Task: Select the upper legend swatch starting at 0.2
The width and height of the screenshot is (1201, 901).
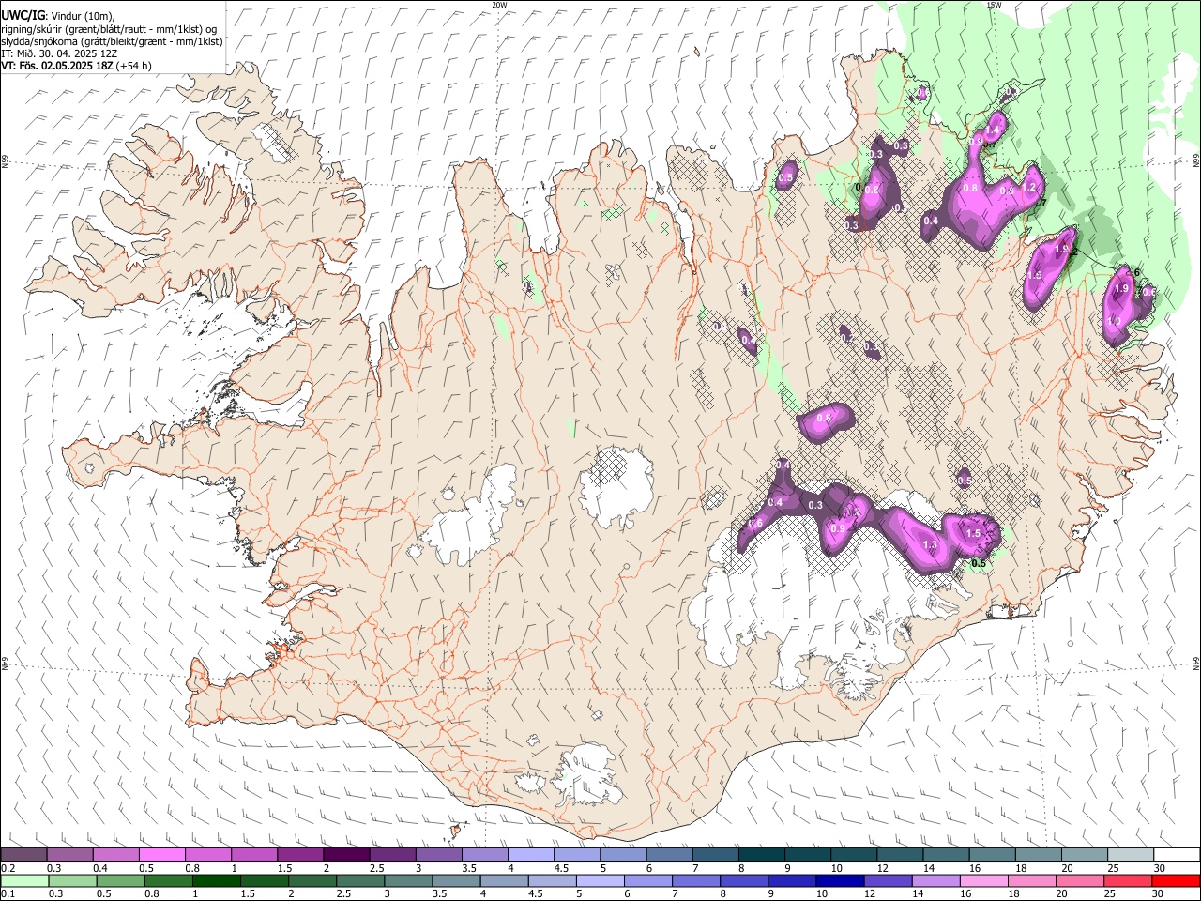Action: pyautogui.click(x=23, y=855)
